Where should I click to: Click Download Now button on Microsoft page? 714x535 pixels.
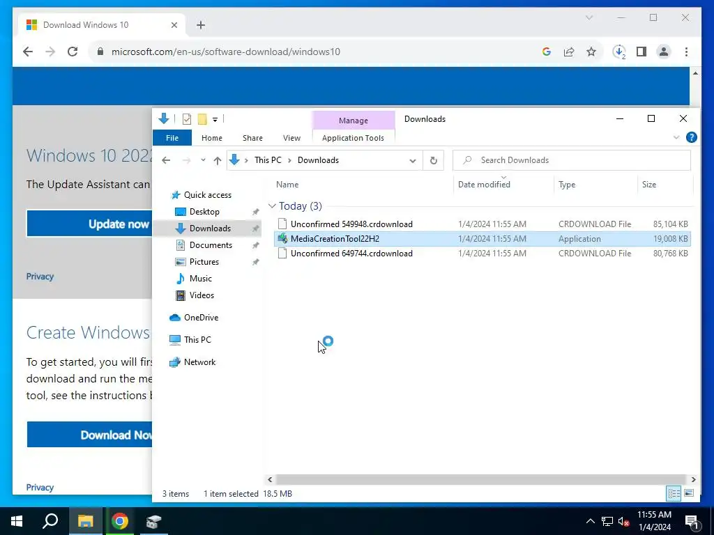pos(90,435)
